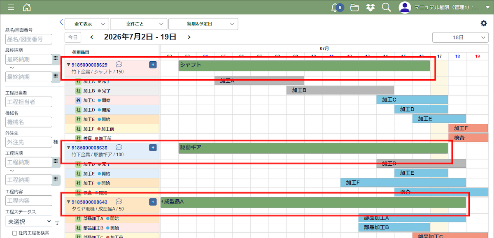This screenshot has height=238, width=494.
Task: Click the 機械名 input field
Action: (x=29, y=122)
